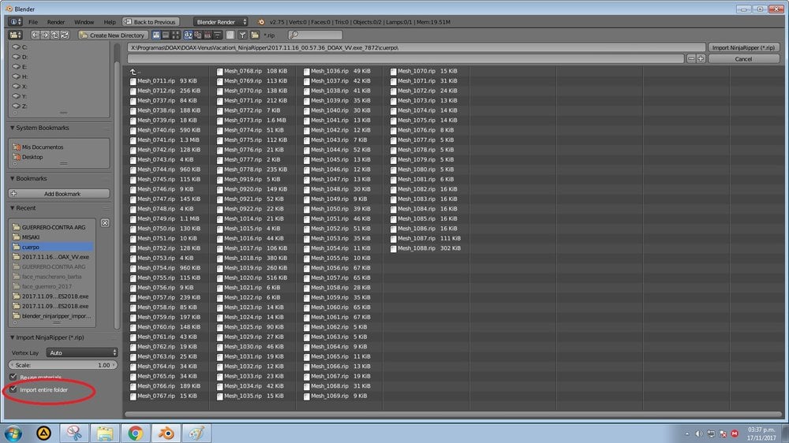
Task: Open the Blender Render engine dropdown
Action: point(220,22)
